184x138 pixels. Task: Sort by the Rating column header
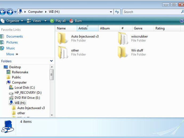(x=167, y=29)
